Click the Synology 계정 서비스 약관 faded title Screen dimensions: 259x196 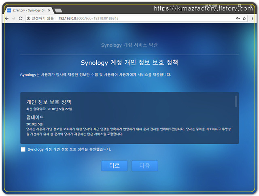click(x=129, y=45)
